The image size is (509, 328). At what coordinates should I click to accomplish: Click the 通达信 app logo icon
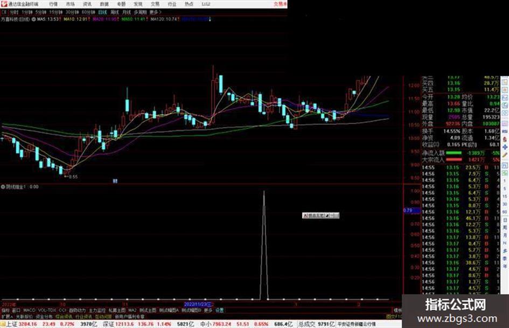[x=4, y=4]
